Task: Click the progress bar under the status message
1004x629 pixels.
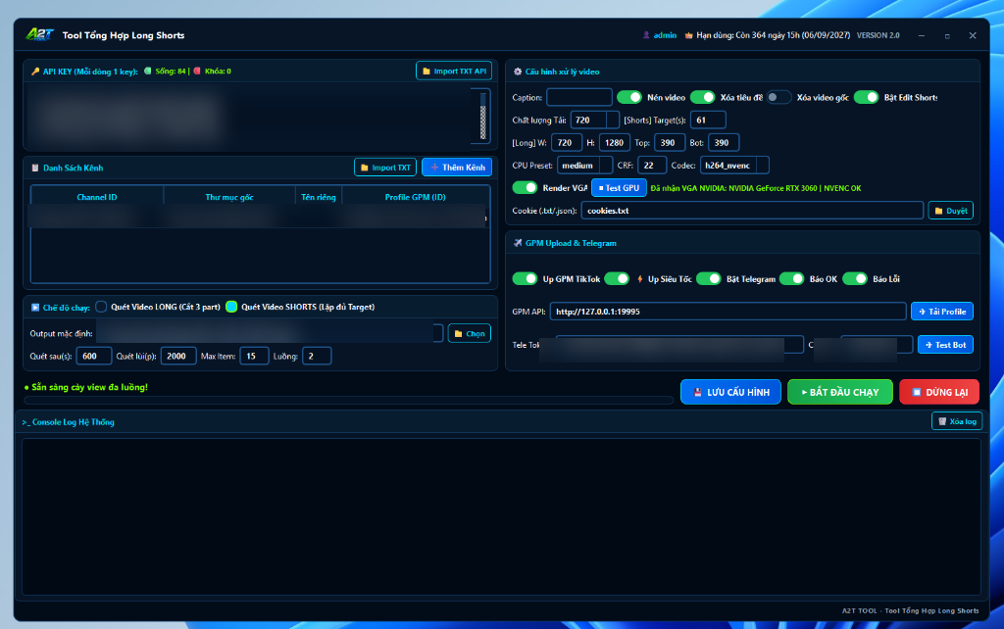Action: [348, 400]
